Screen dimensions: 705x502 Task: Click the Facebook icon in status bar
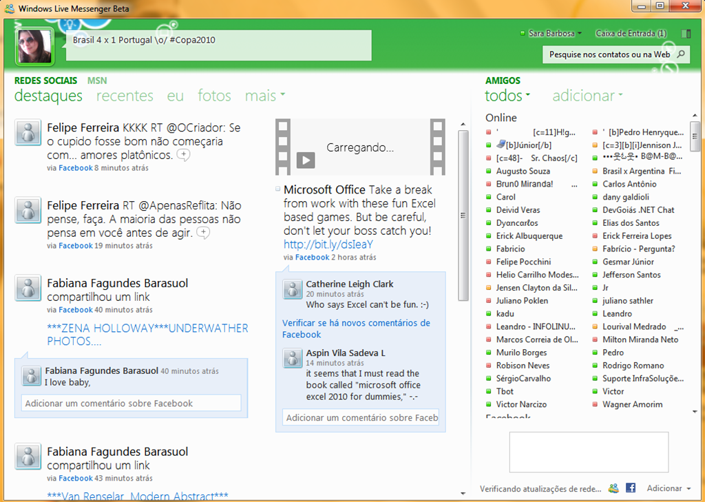(x=630, y=488)
